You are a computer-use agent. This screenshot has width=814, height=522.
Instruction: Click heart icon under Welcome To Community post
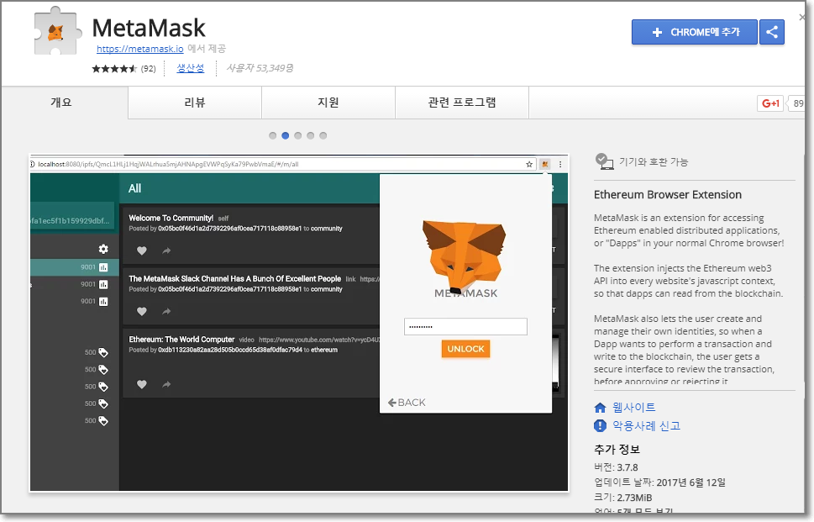(x=142, y=250)
